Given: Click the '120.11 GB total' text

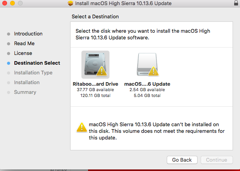Looking at the screenshot, I should (95, 95).
